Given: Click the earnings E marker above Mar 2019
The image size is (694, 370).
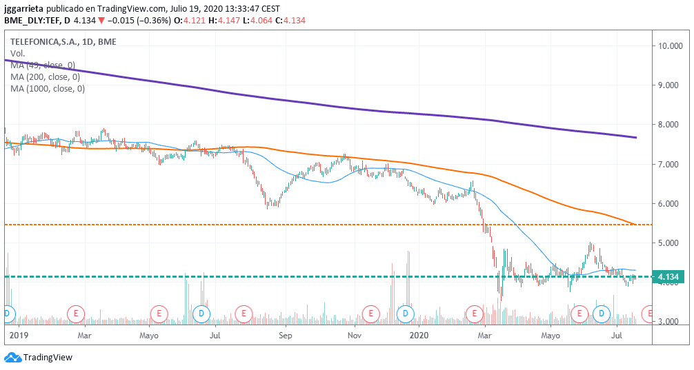Looking at the screenshot, I should 76,314.
